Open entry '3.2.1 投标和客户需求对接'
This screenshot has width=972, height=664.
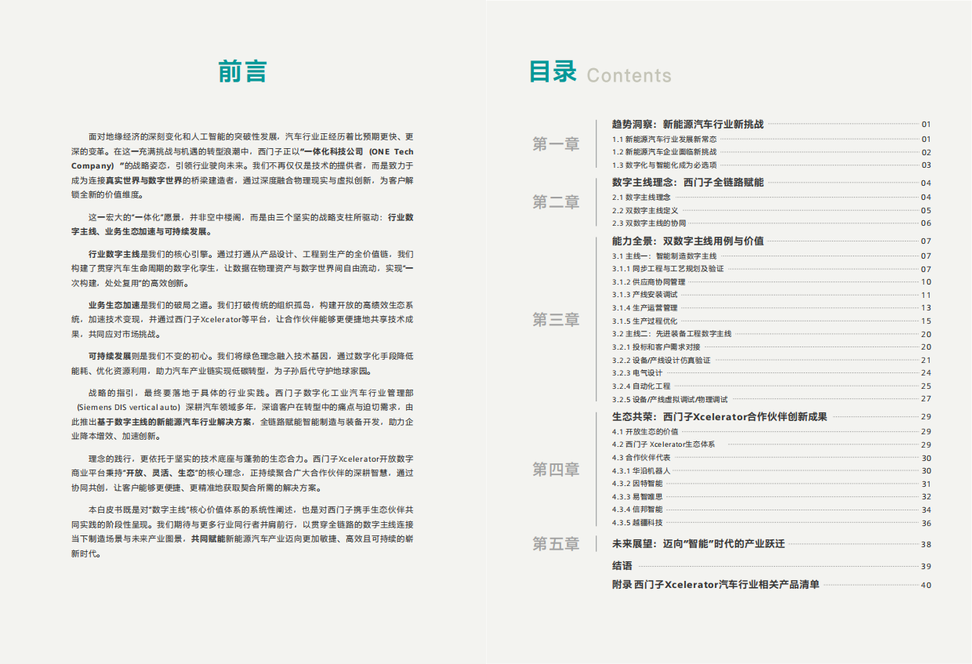pos(657,347)
